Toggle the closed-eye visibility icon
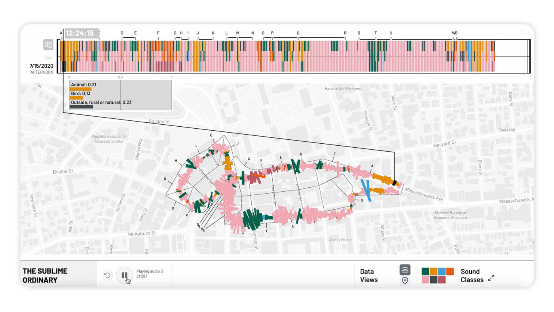 tap(48, 57)
